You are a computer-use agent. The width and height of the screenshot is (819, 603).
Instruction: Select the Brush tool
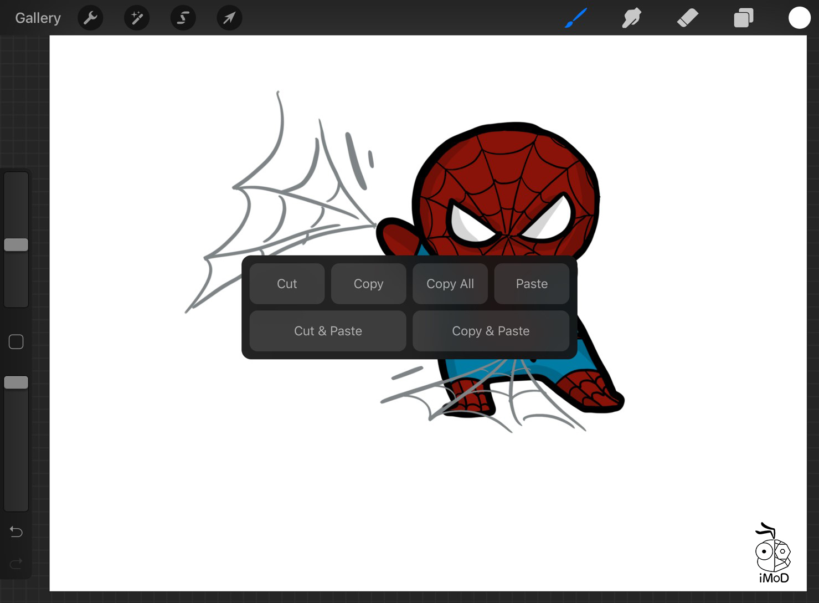576,18
